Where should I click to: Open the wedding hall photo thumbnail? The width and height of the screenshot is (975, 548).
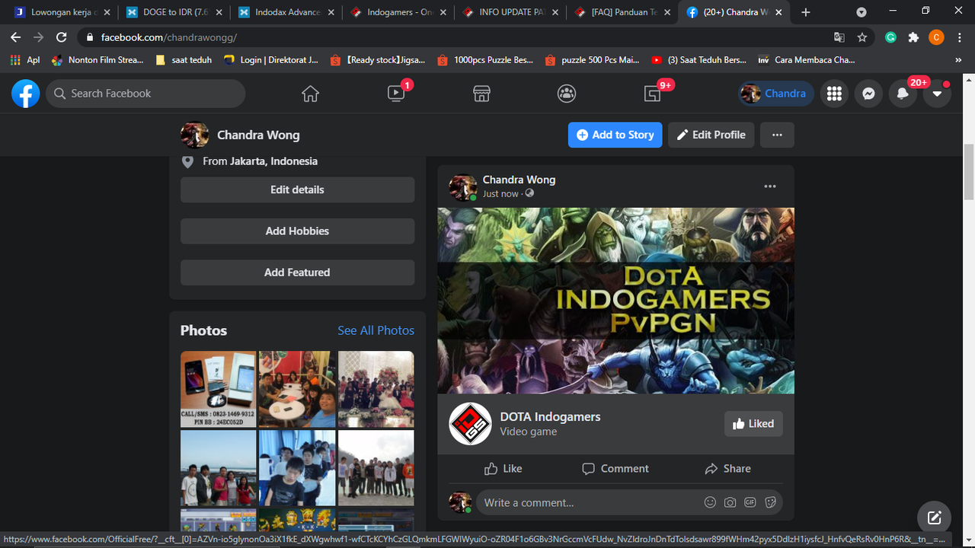coord(376,389)
